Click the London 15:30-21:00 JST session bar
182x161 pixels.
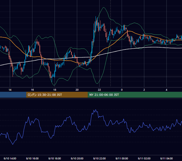point(57,95)
